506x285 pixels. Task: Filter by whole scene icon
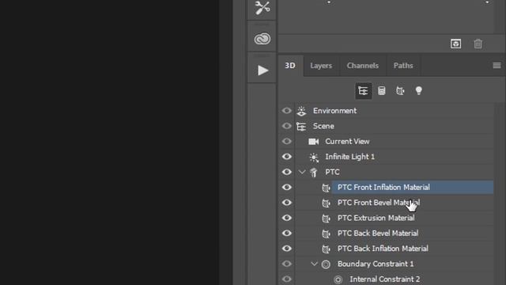click(x=363, y=91)
